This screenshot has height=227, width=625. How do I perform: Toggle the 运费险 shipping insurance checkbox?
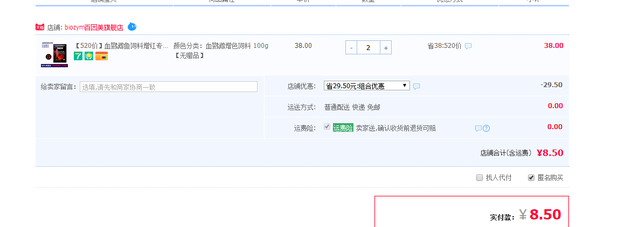click(x=327, y=127)
